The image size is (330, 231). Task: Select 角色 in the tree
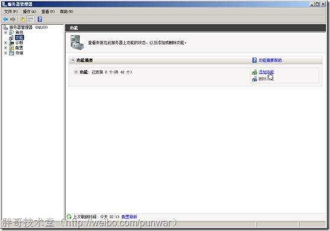pos(20,33)
